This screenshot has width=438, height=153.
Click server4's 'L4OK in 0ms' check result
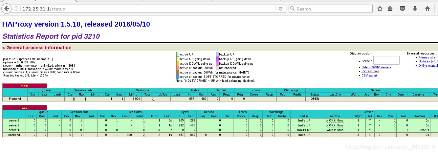(x=334, y=130)
